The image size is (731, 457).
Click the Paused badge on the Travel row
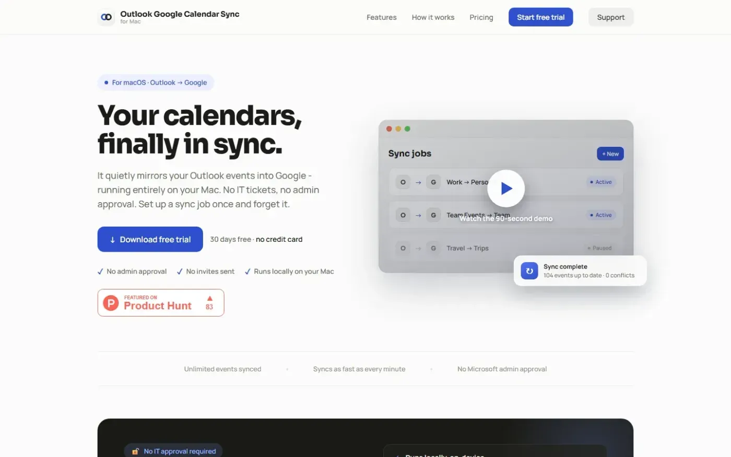599,248
